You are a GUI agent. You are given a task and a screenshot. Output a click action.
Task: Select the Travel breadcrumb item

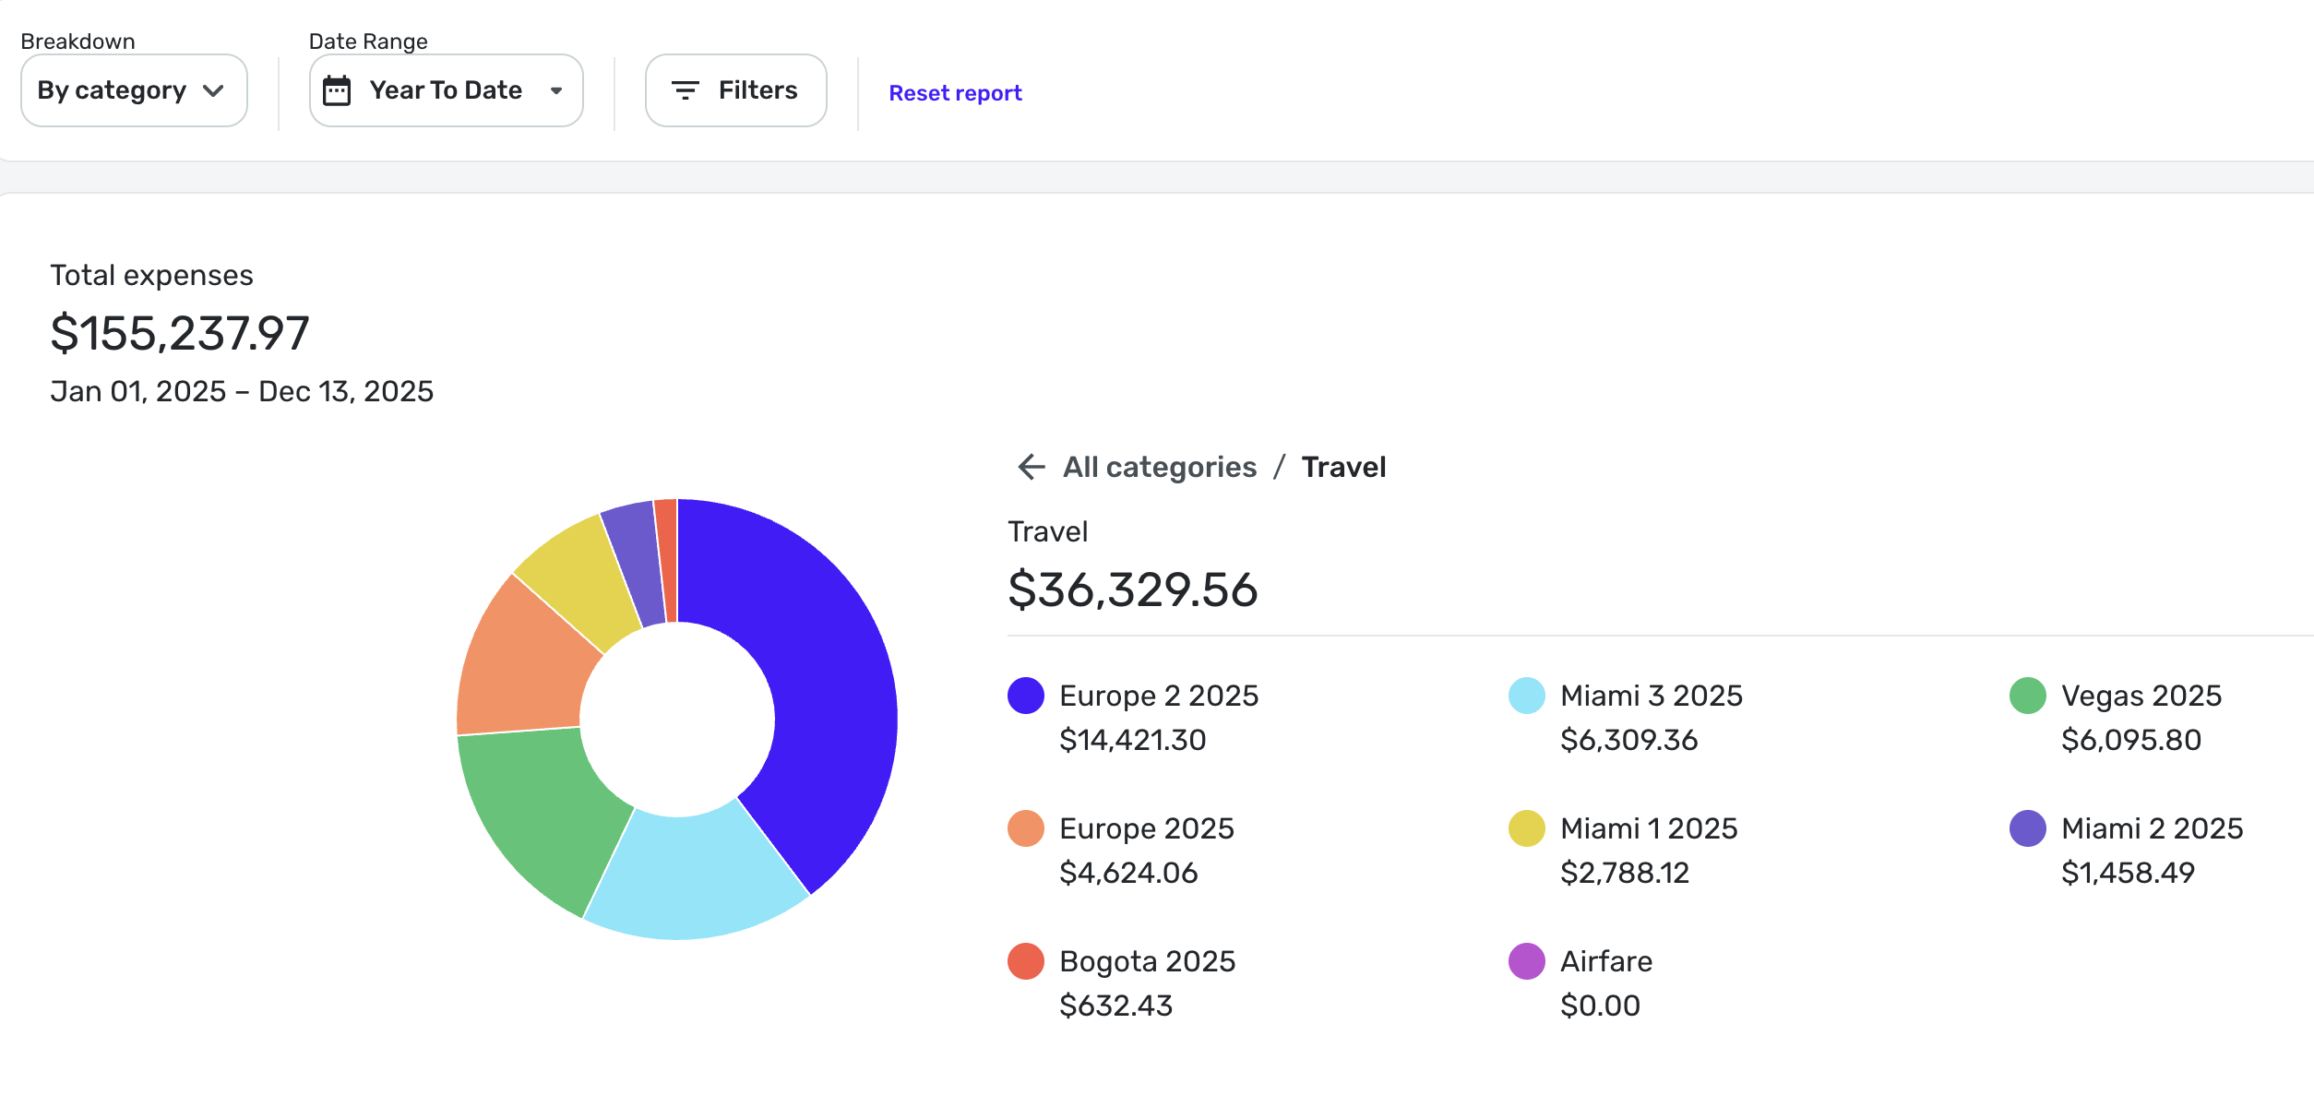[1343, 467]
